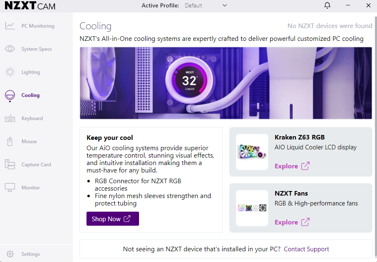Expand profile list chevron arrow
Image resolution: width=377 pixels, height=262 pixels.
pyautogui.click(x=225, y=5)
